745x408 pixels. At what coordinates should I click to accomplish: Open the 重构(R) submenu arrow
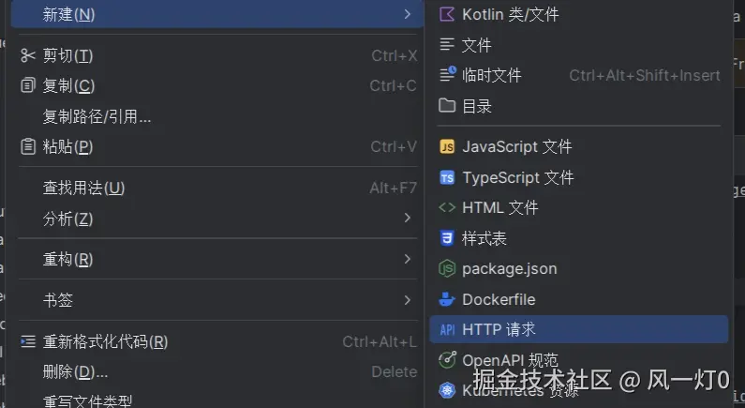(408, 259)
